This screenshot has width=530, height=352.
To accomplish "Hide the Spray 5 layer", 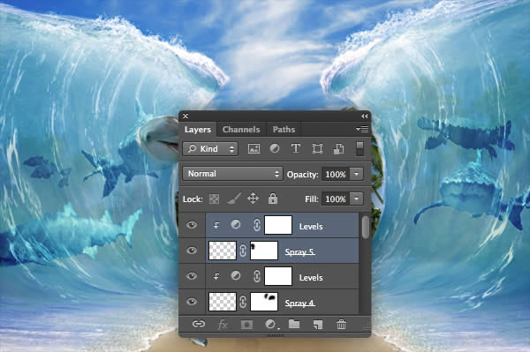I will [192, 251].
